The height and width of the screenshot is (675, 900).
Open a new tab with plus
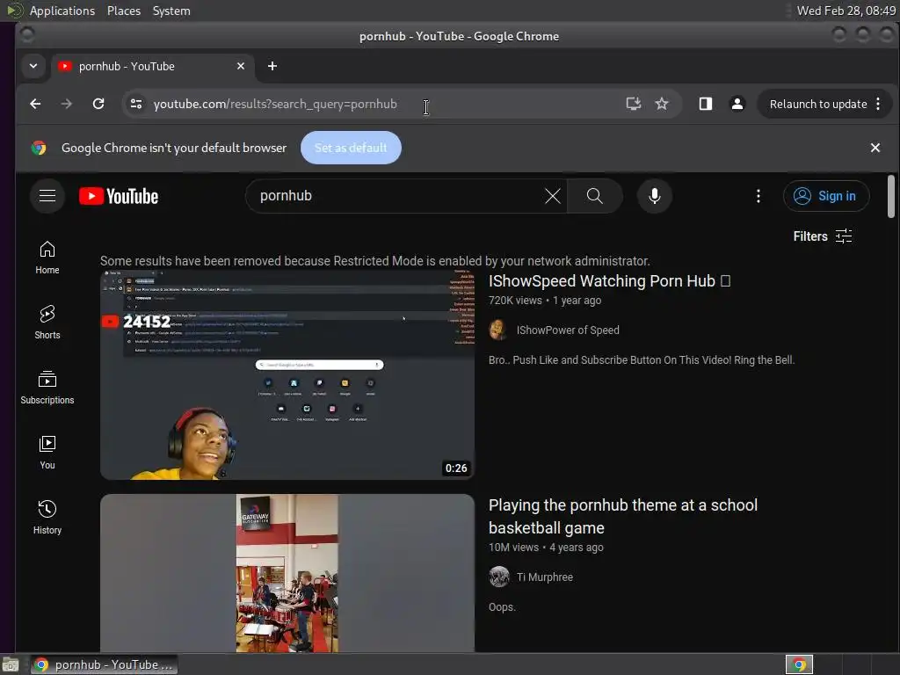click(x=272, y=66)
